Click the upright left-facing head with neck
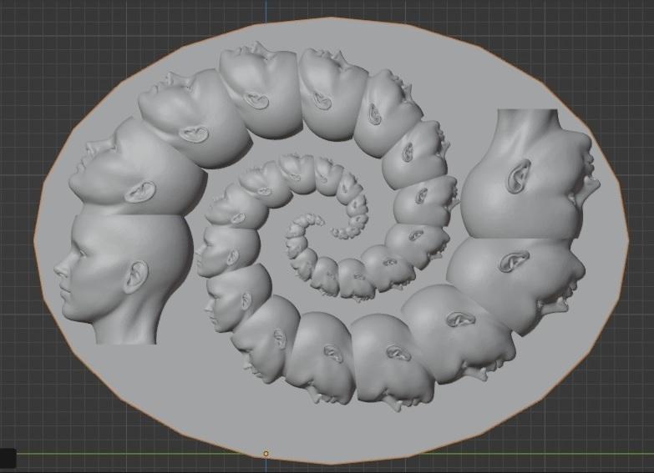654x473 pixels. click(x=123, y=278)
